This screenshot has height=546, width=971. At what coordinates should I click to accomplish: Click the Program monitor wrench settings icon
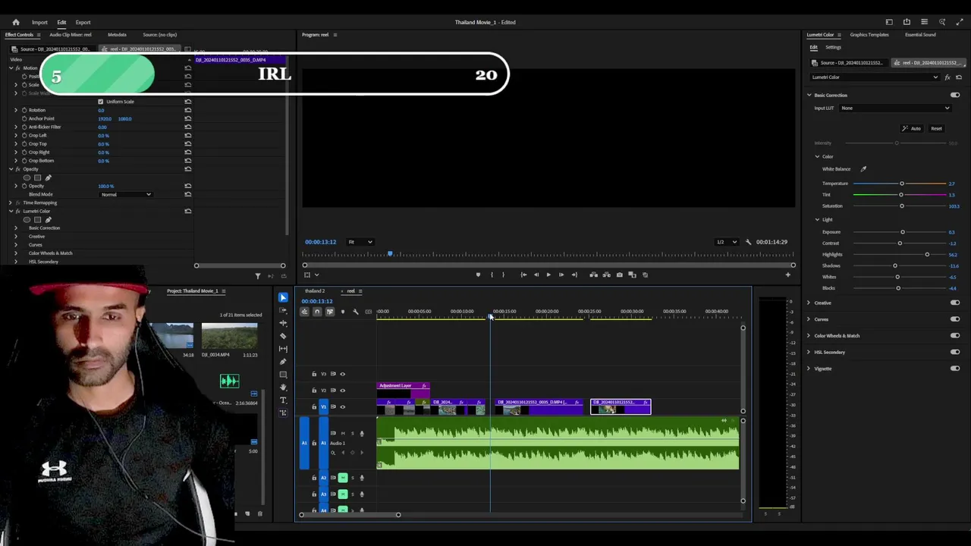coord(749,242)
